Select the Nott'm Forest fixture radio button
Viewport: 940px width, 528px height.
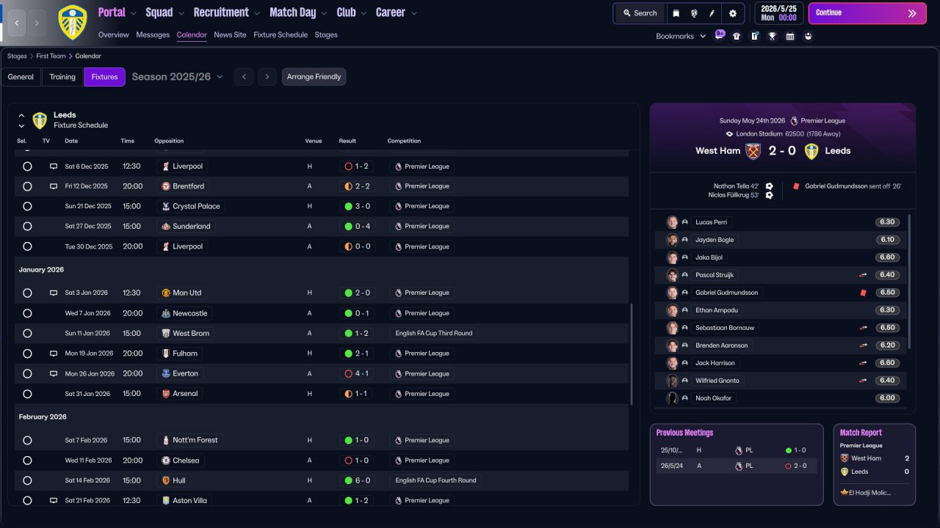27,441
